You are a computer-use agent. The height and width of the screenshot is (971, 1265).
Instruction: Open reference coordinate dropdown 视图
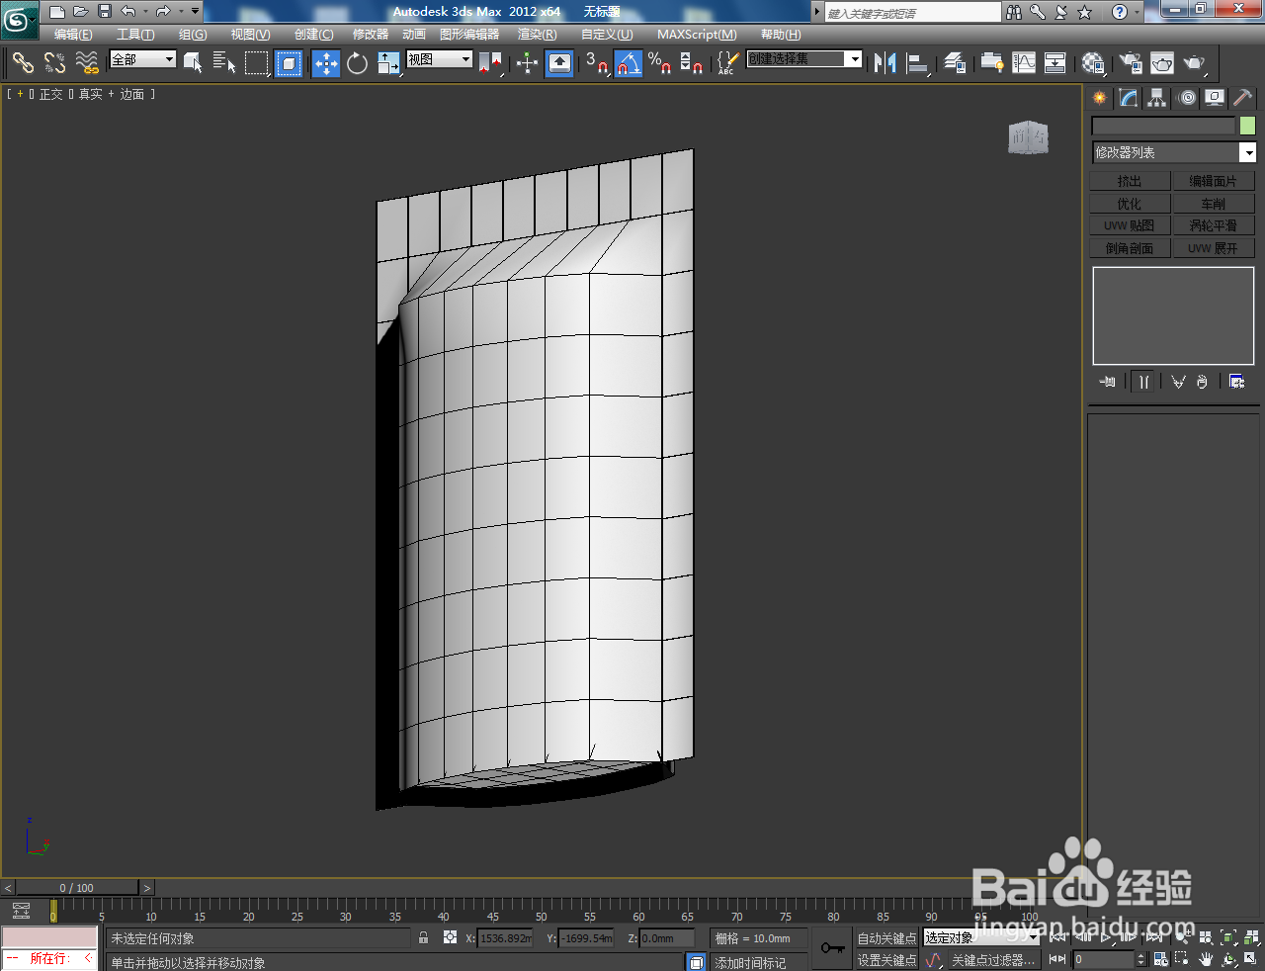[439, 59]
